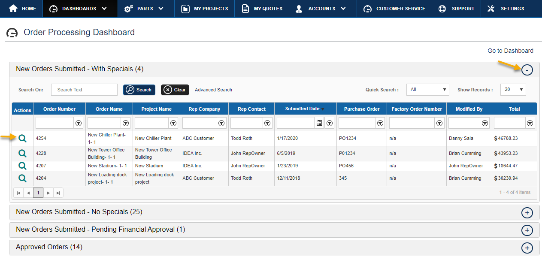The image size is (542, 257).
Task: Follow the Go to Dashboard link
Action: click(510, 51)
